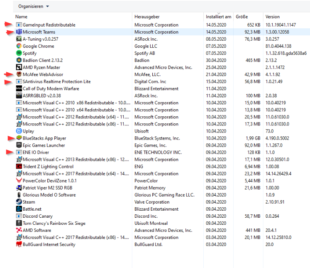Click version 20.4.1 of AMD Software

[x=271, y=230]
